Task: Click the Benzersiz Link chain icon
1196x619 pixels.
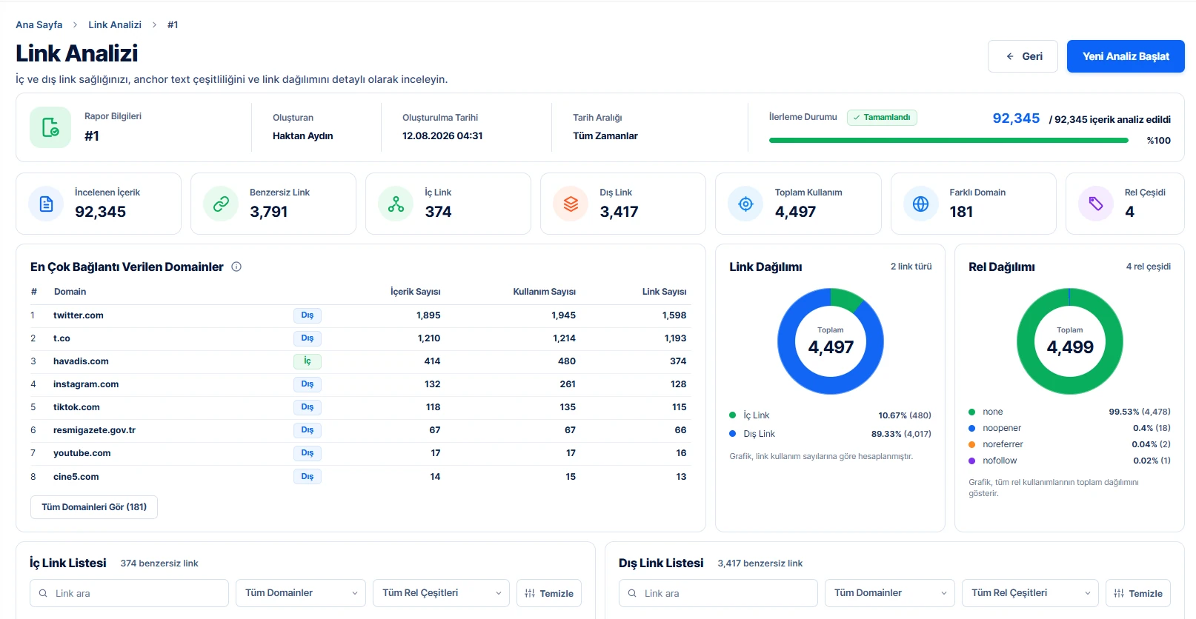Action: click(x=221, y=204)
